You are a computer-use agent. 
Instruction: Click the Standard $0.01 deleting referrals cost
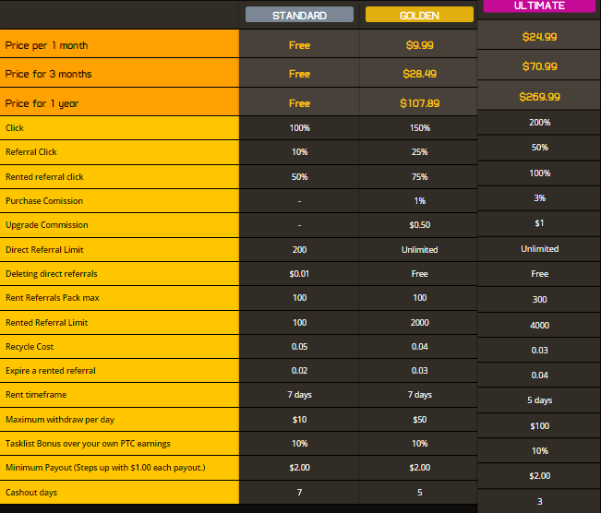point(299,274)
